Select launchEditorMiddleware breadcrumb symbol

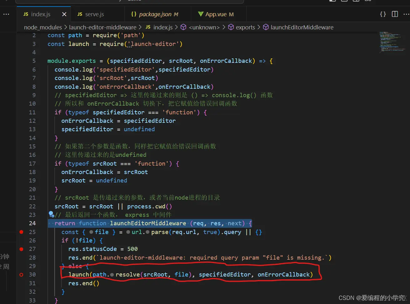(x=298, y=27)
